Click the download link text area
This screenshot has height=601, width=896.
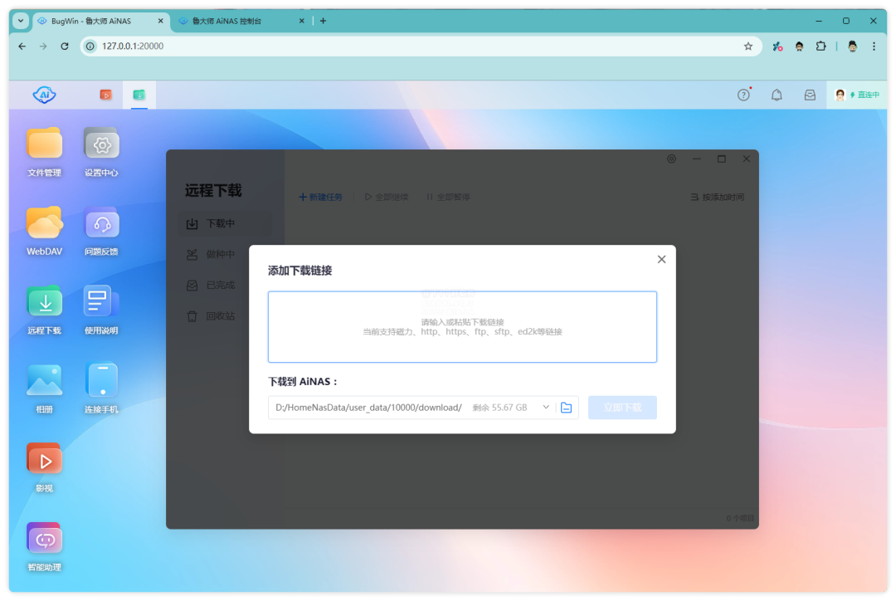pyautogui.click(x=462, y=327)
